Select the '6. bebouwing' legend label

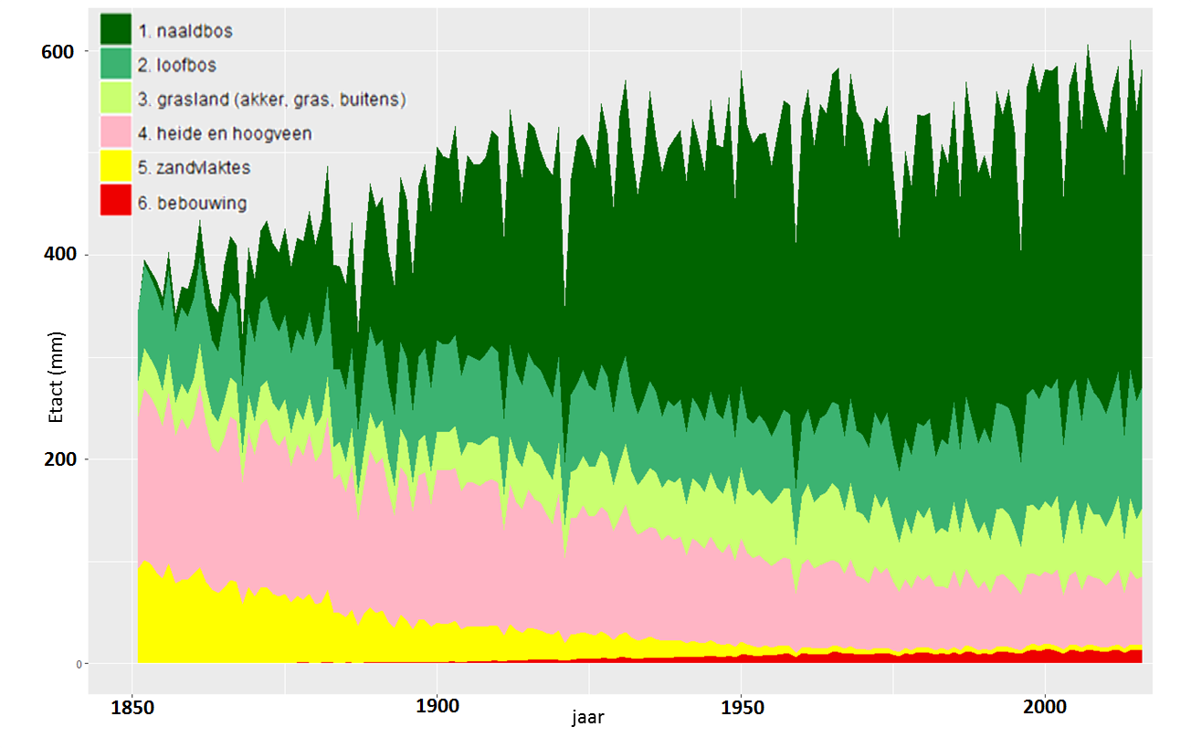(x=192, y=203)
